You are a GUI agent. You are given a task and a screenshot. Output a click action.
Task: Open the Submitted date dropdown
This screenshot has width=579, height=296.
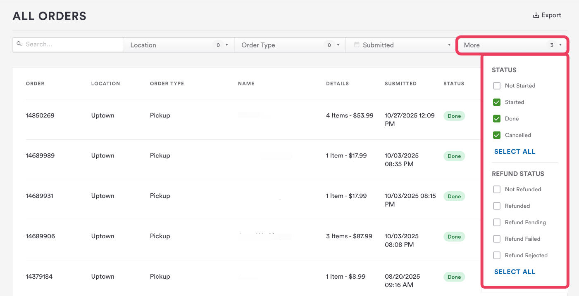click(401, 45)
